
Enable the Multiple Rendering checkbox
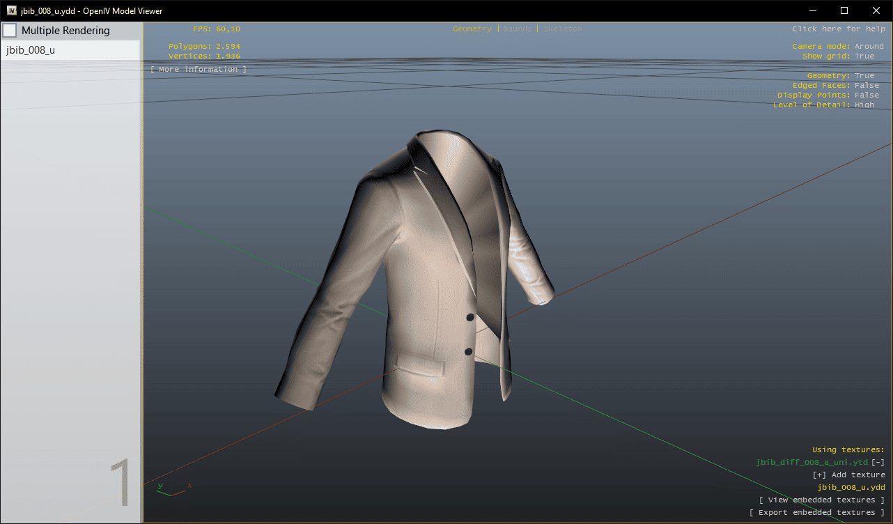(10, 31)
